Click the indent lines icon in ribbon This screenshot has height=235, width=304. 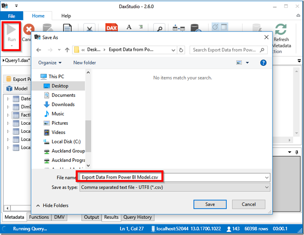141,26
